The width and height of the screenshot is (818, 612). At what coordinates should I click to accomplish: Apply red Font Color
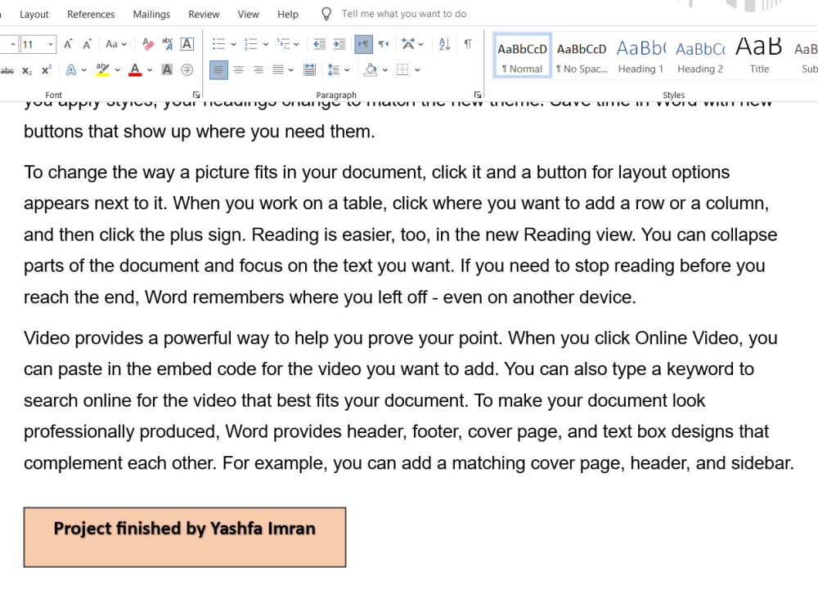click(135, 69)
